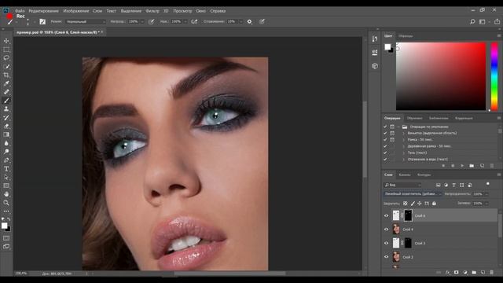This screenshot has width=503, height=283.
Task: Expand the Деревянная рамка action
Action: [x=403, y=146]
